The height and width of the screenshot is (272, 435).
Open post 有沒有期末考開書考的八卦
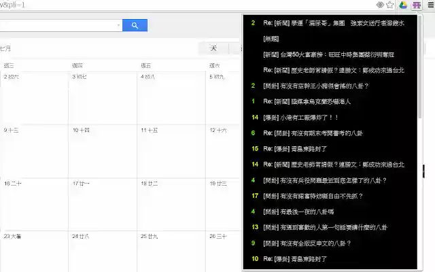pyautogui.click(x=313, y=133)
